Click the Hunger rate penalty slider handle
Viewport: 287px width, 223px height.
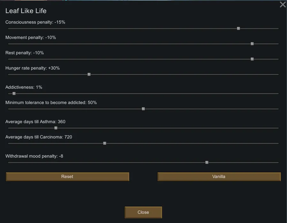pos(89,74)
